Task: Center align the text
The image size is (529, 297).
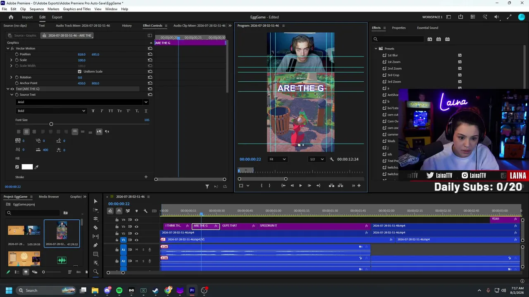Action: point(26,132)
